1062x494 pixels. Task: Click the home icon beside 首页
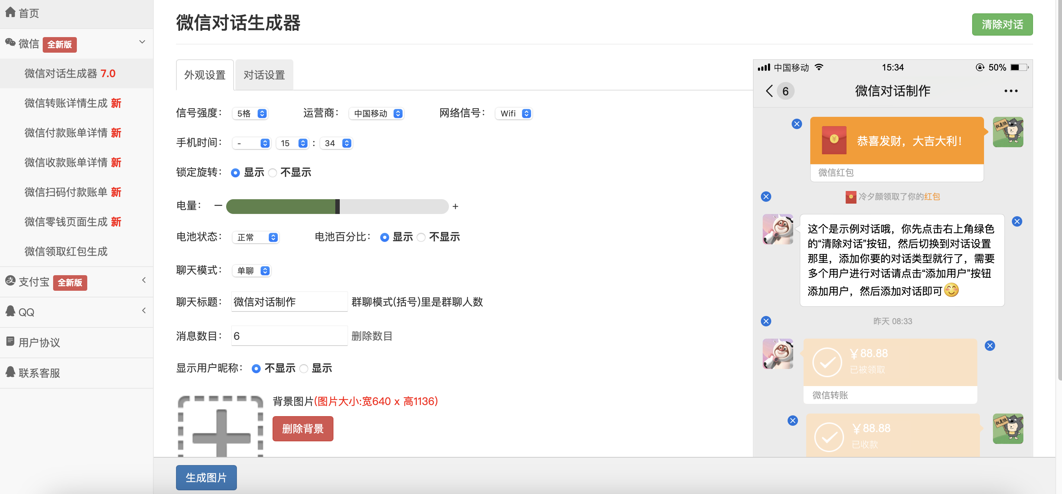(x=10, y=12)
